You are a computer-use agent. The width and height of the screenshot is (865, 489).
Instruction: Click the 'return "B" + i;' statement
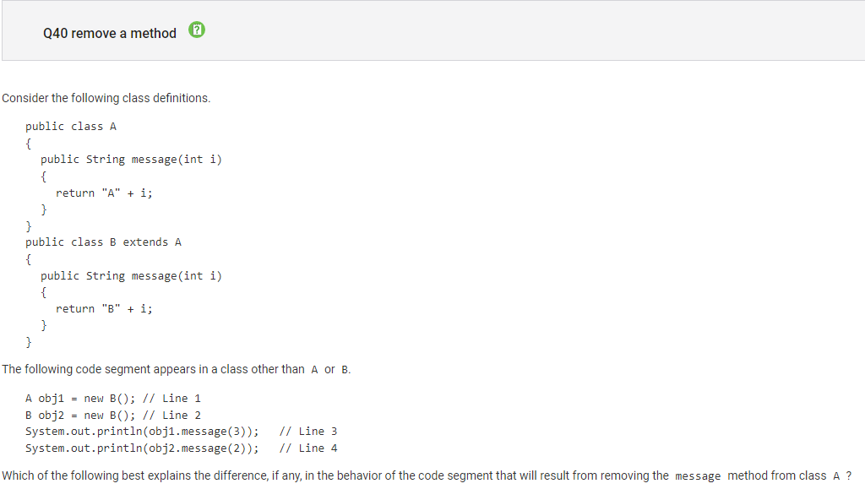[x=104, y=309]
